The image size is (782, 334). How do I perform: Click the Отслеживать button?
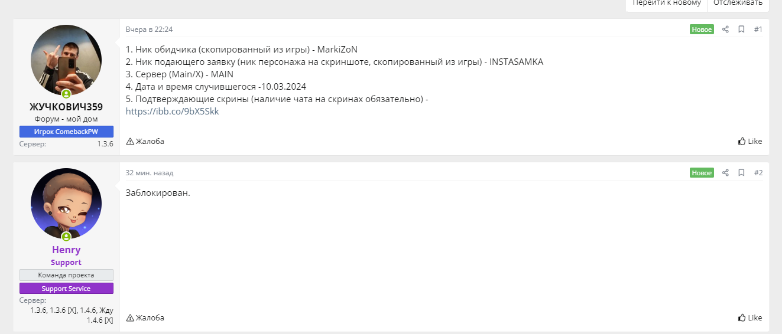pyautogui.click(x=738, y=3)
